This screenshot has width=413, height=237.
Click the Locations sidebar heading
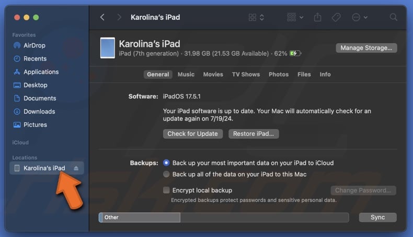pyautogui.click(x=25, y=157)
